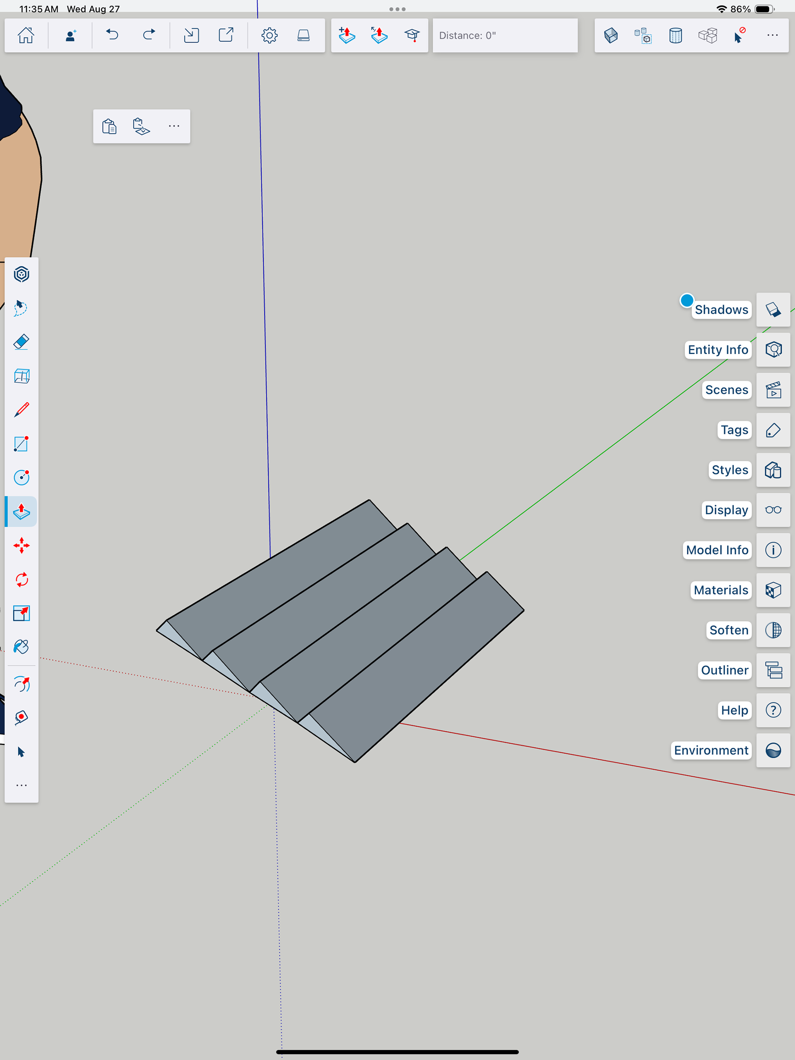795x1060 pixels.
Task: Toggle the Shadows panel
Action: point(773,310)
